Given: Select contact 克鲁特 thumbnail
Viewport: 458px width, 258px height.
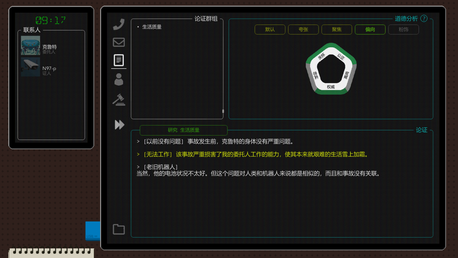Looking at the screenshot, I should pyautogui.click(x=30, y=45).
